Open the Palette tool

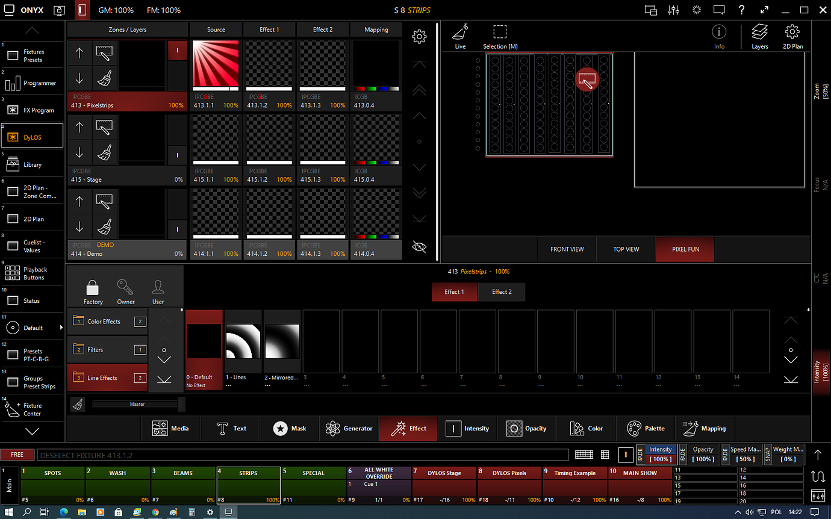point(646,428)
